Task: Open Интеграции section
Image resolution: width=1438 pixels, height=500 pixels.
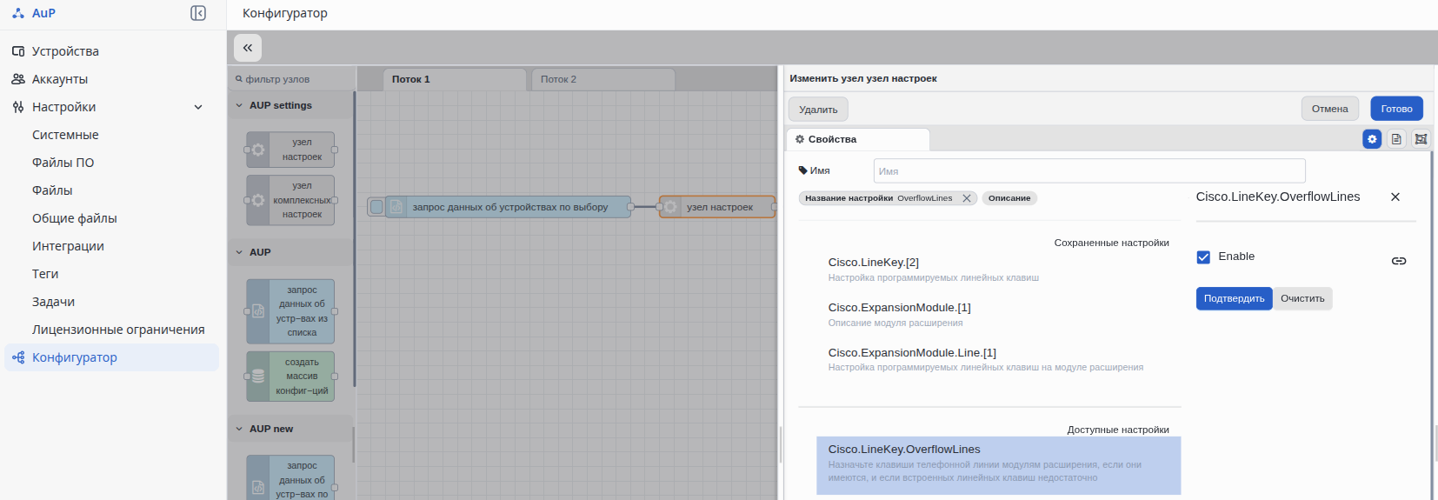Action: (68, 246)
